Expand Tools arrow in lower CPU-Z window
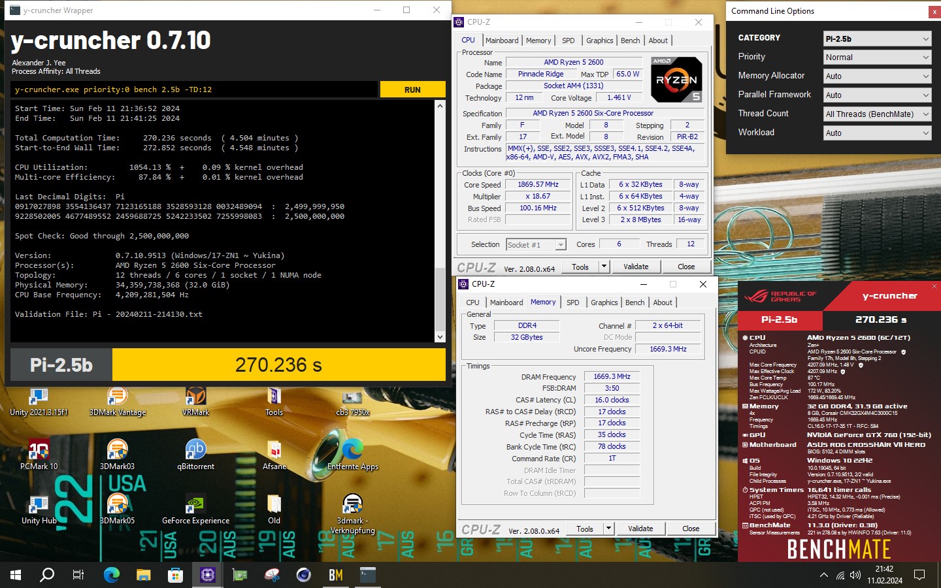This screenshot has height=588, width=941. 609,529
